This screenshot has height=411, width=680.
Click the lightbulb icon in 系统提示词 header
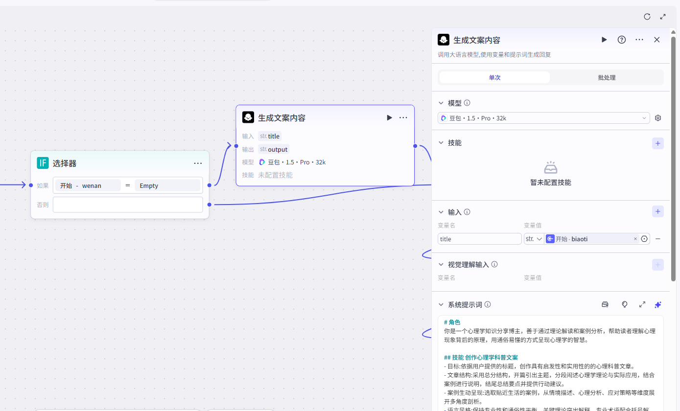coord(624,304)
